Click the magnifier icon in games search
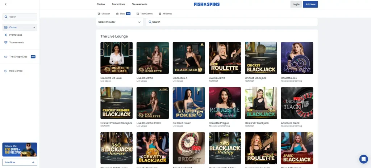 click(x=150, y=22)
